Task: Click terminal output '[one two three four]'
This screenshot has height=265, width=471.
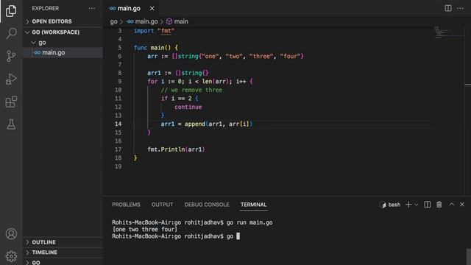Action: point(144,230)
